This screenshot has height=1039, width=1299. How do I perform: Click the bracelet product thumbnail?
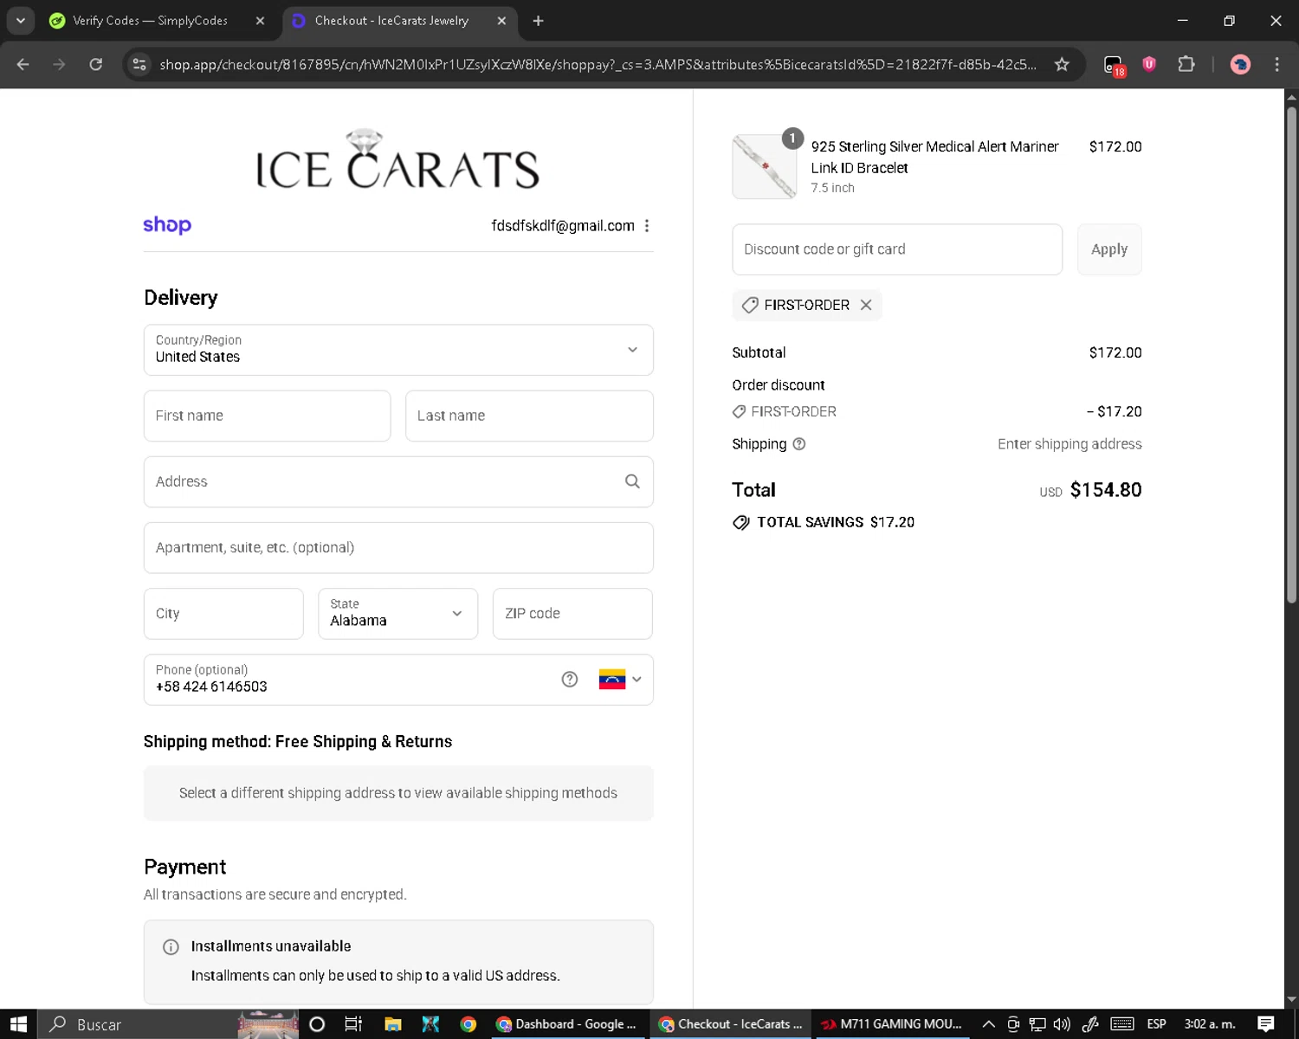pos(765,166)
